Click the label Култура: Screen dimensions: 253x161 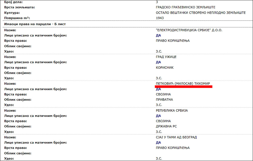12,13
